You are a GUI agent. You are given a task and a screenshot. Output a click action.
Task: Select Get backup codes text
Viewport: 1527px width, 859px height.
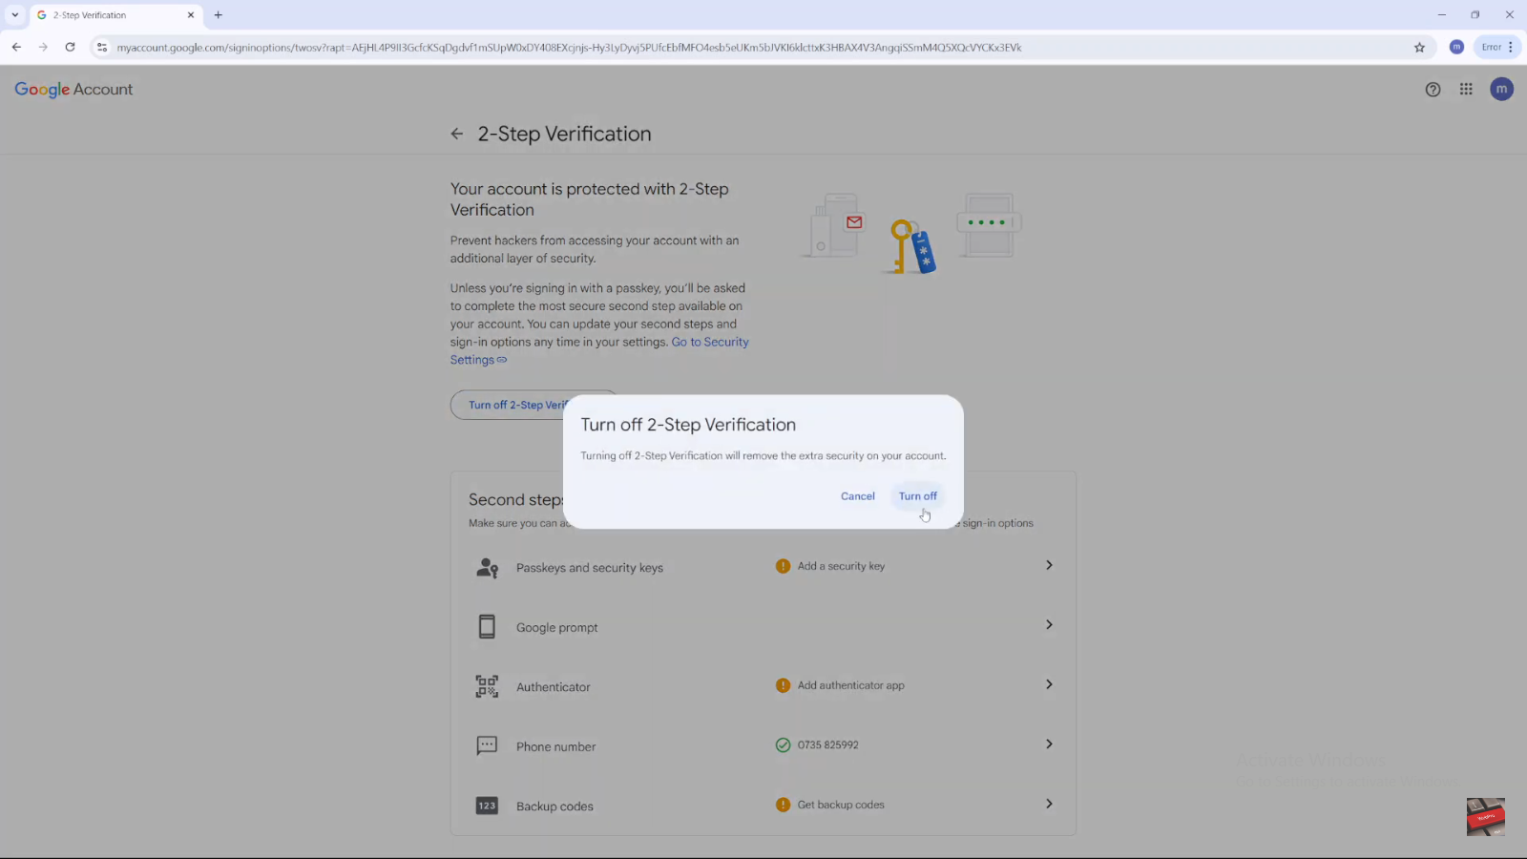(x=841, y=805)
